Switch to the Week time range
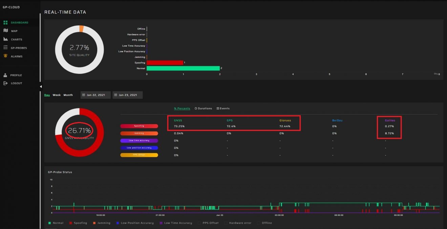The image size is (447, 229). coord(57,95)
